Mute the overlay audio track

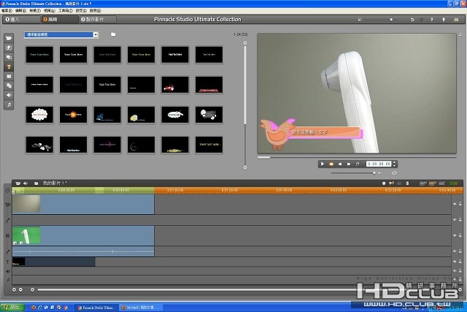click(455, 251)
